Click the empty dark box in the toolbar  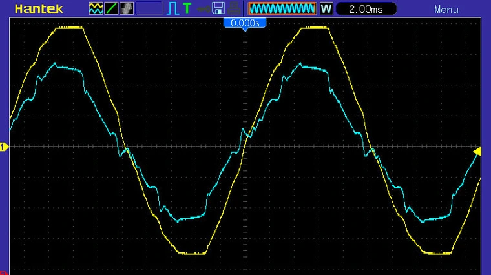point(149,9)
